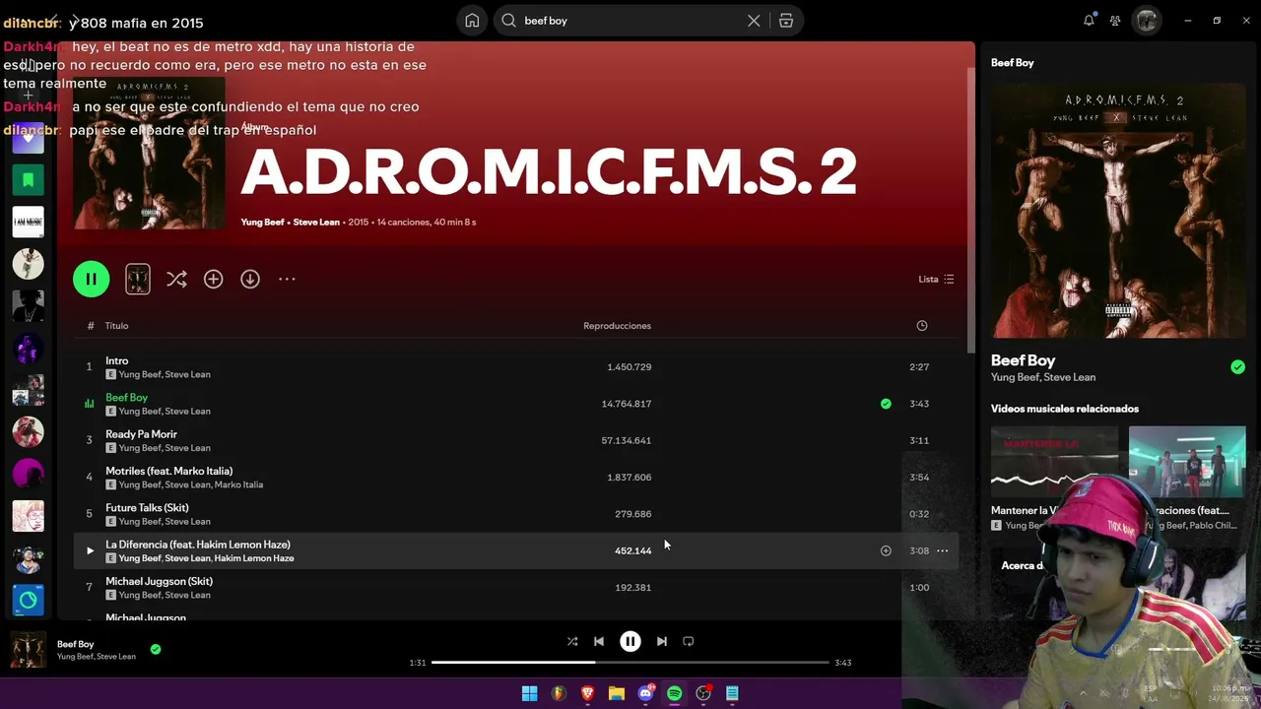Download the A.D.R.O.M.I.C.F.M.S. 2 album
This screenshot has width=1261, height=709.
pyautogui.click(x=250, y=279)
